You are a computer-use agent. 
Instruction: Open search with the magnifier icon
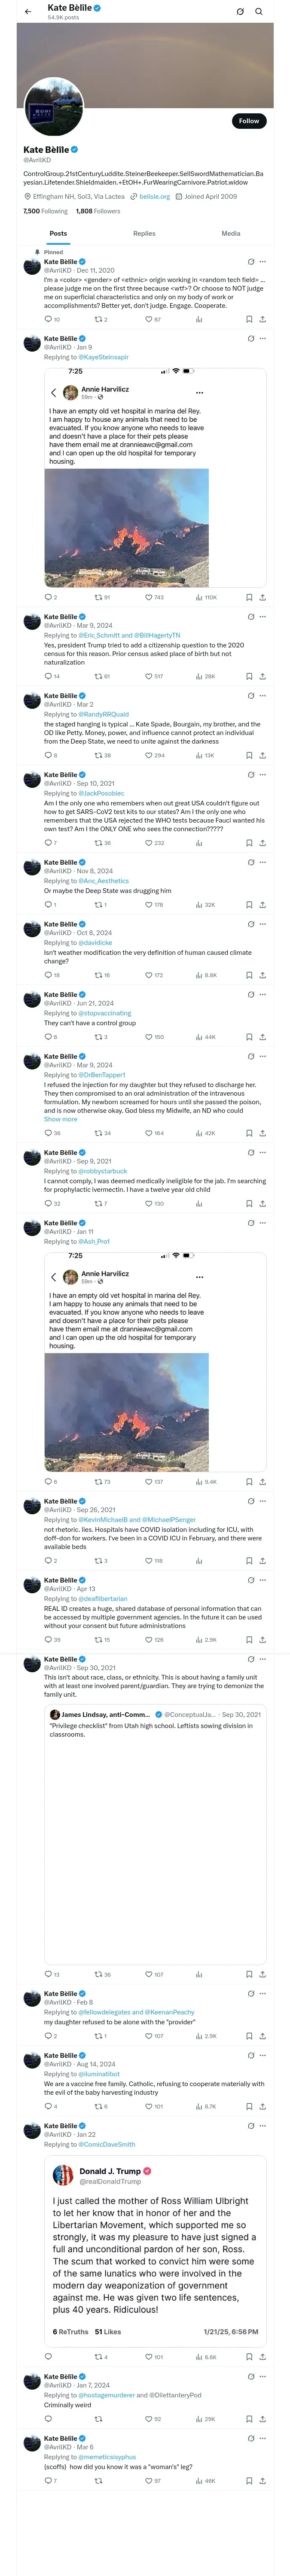[x=259, y=11]
